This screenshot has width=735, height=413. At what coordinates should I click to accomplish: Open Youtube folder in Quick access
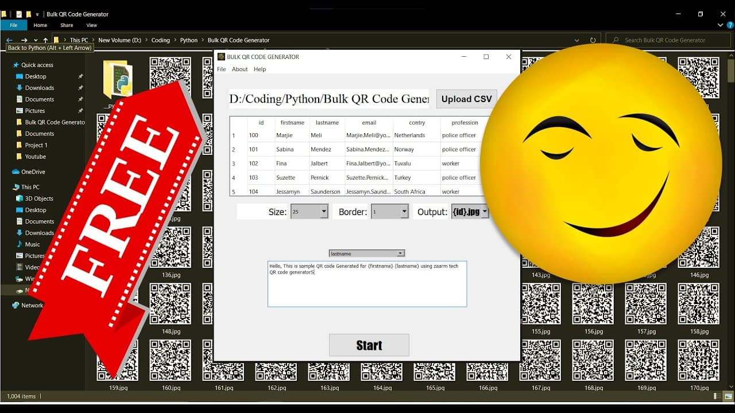click(31, 157)
